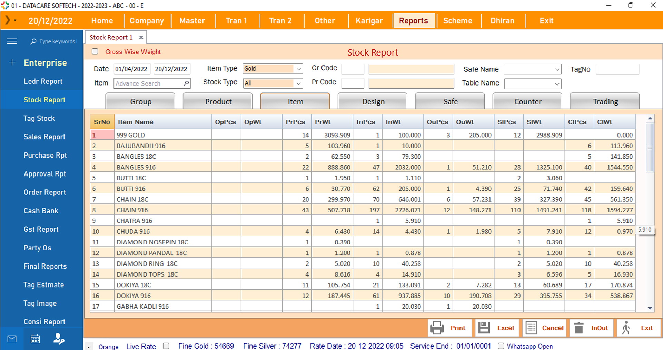663x350 pixels.
Task: Click the walking person icon next to Exit
Action: pyautogui.click(x=626, y=328)
